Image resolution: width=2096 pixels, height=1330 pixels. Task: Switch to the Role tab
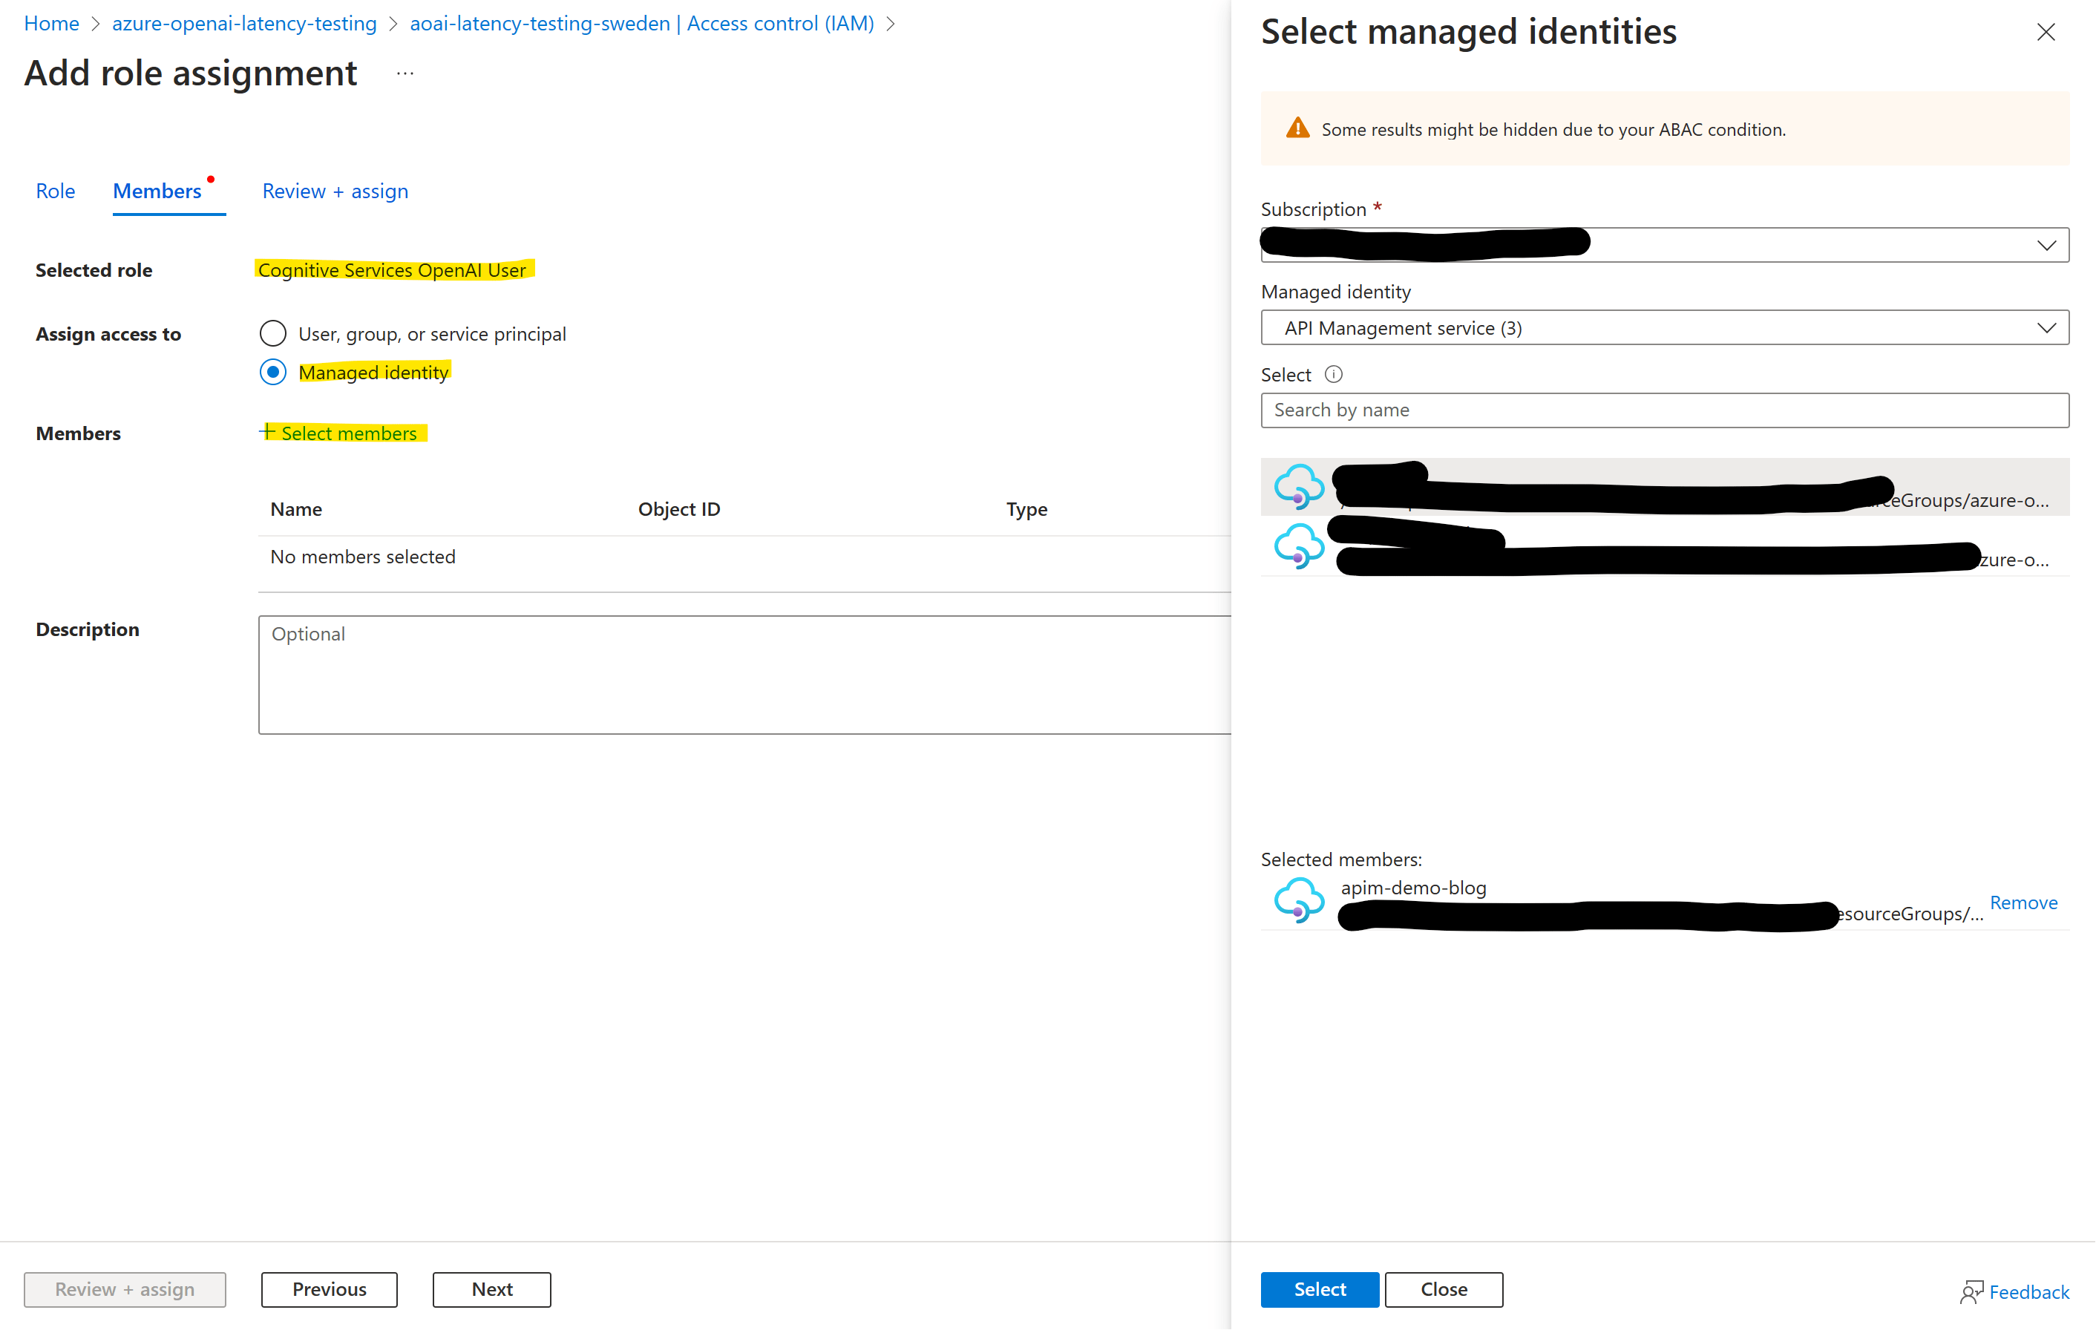click(55, 191)
